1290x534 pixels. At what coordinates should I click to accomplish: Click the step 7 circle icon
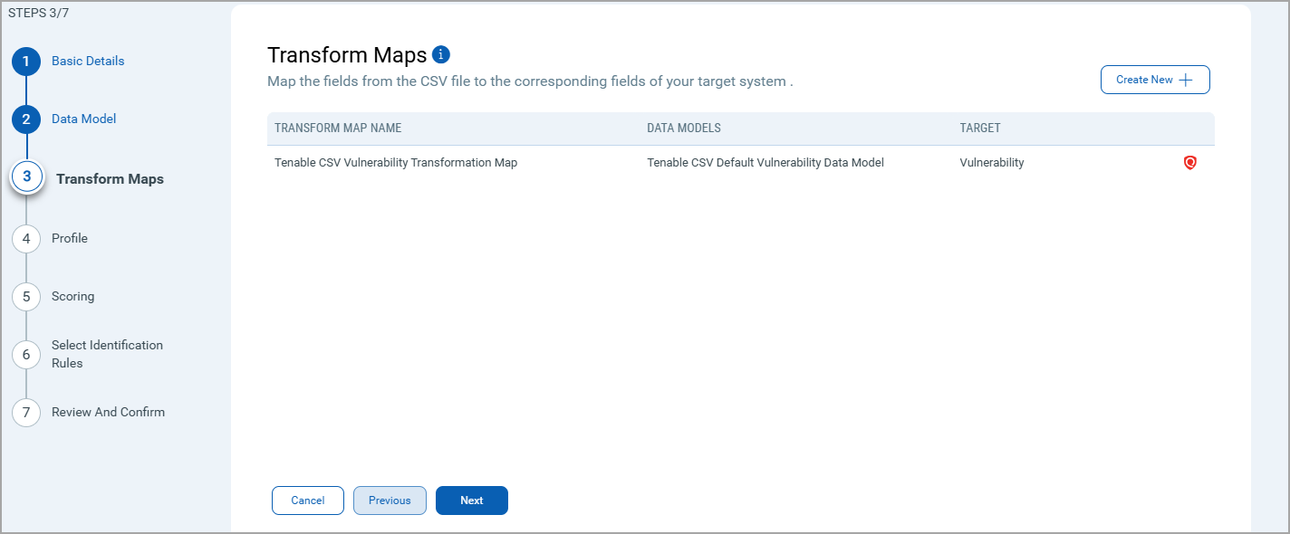26,413
